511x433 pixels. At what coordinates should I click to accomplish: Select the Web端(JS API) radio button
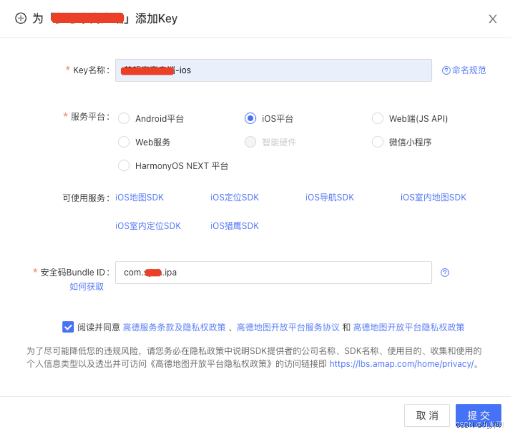(x=377, y=118)
